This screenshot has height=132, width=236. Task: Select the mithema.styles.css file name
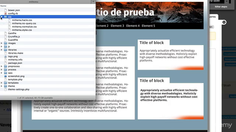click(x=22, y=30)
